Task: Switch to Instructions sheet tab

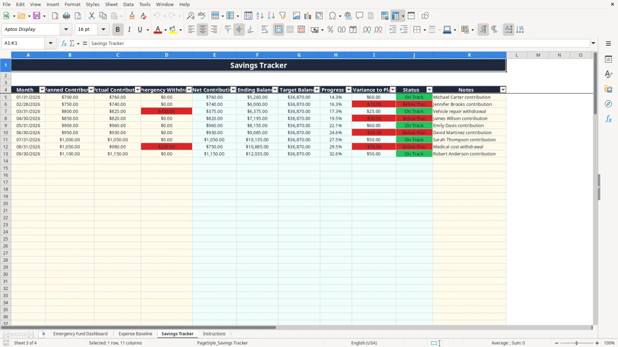Action: [214, 334]
